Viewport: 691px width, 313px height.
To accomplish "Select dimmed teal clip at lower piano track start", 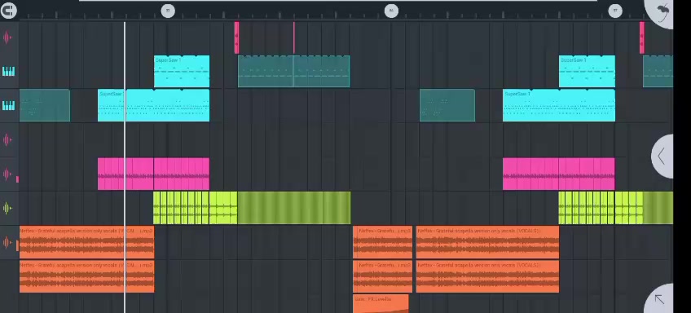I will pos(45,105).
